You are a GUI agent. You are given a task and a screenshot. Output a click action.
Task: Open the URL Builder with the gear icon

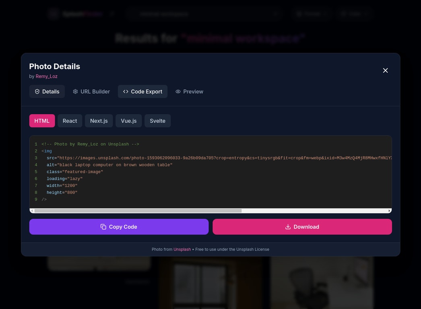point(75,91)
